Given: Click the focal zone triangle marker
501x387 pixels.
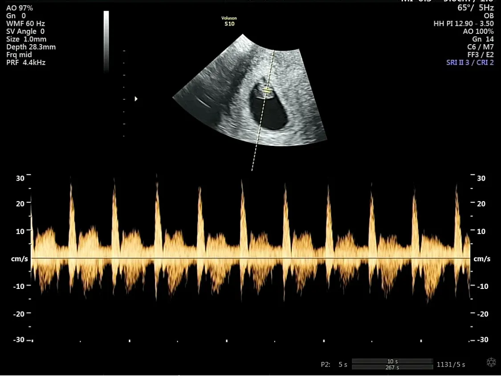Looking at the screenshot, I should (136, 99).
